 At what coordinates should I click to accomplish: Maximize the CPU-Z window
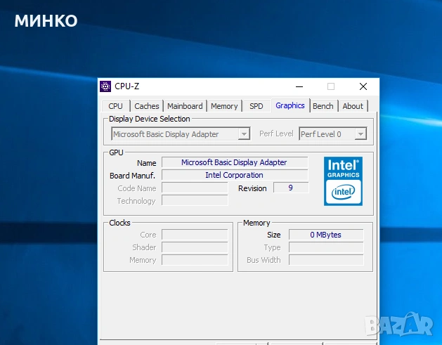coord(331,86)
